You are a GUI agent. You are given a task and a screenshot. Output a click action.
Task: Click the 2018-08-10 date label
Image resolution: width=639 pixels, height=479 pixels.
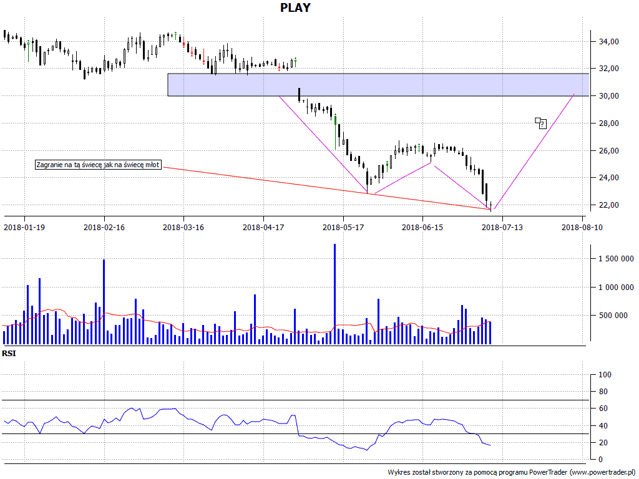(582, 227)
